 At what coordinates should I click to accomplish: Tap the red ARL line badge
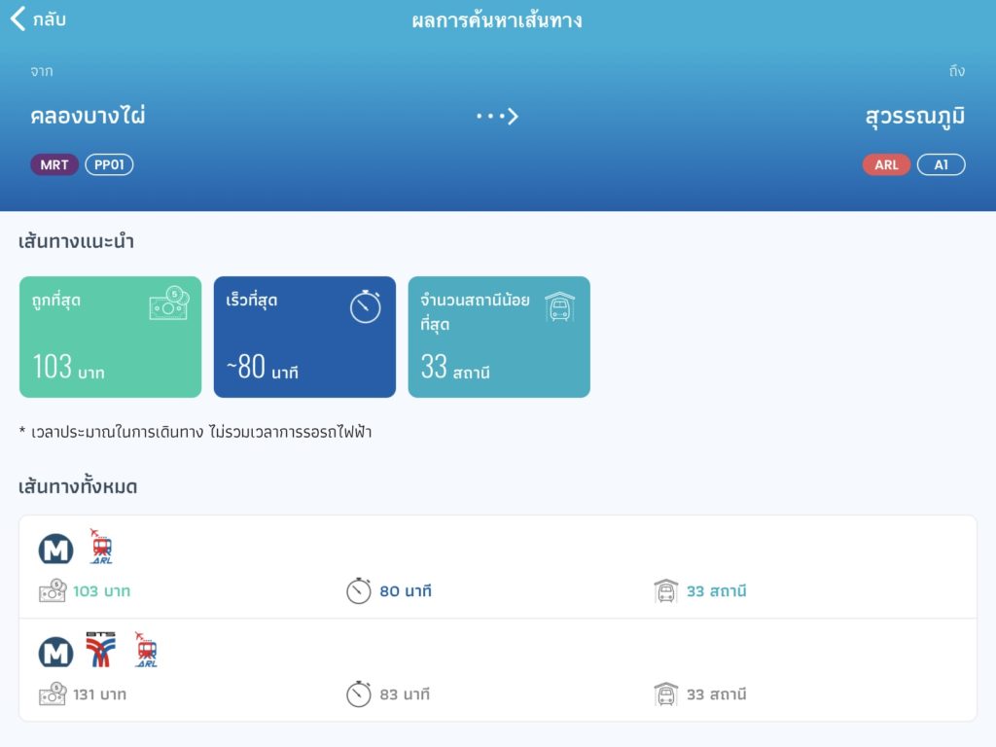pos(886,165)
